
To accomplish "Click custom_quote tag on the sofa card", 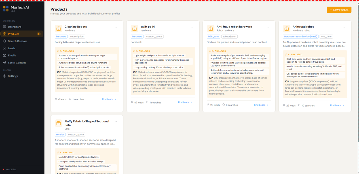I will click(x=76, y=135).
